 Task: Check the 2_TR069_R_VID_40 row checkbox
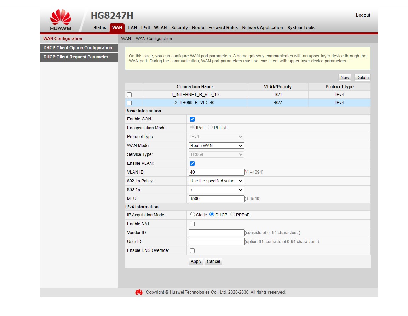pyautogui.click(x=129, y=103)
